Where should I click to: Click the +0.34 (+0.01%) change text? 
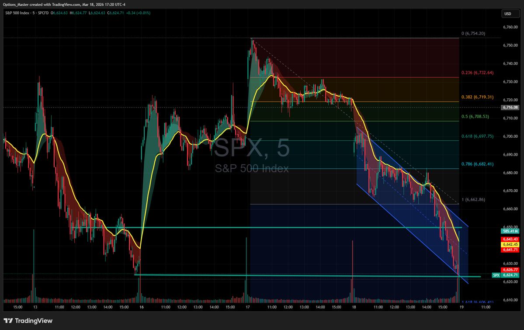click(x=138, y=13)
